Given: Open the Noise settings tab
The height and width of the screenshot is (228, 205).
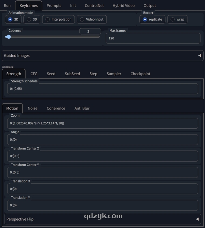Looking at the screenshot, I should pyautogui.click(x=33, y=108).
